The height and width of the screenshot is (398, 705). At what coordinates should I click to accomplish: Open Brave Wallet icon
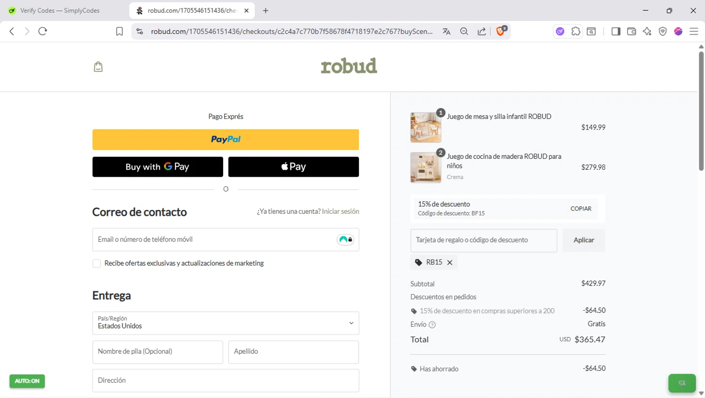(632, 31)
